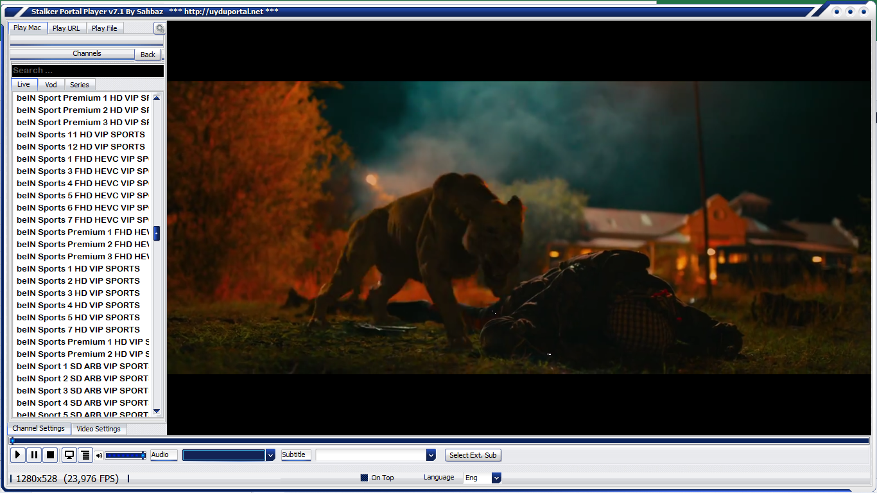Select beIN Sports 7 FHD HEVC channel
Image resolution: width=877 pixels, height=493 pixels.
tap(83, 220)
